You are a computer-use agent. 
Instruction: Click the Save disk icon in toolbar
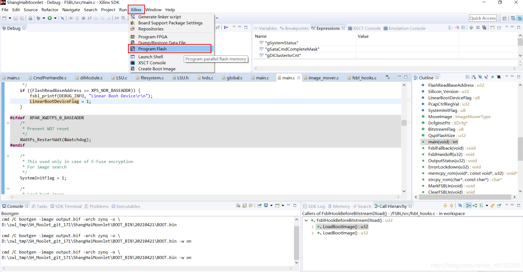point(16,18)
